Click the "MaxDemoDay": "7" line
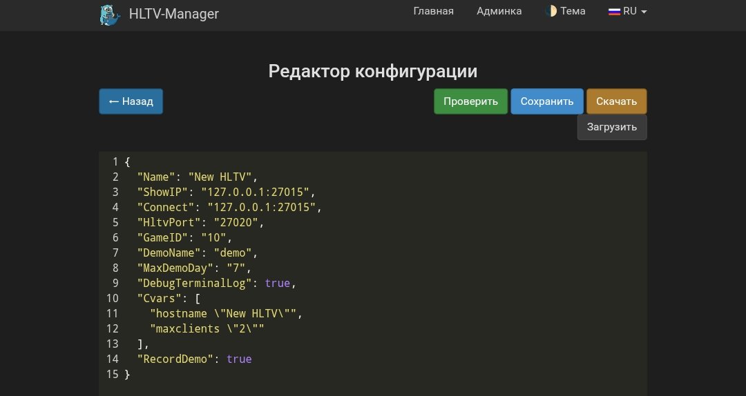The height and width of the screenshot is (396, 746). (x=194, y=268)
